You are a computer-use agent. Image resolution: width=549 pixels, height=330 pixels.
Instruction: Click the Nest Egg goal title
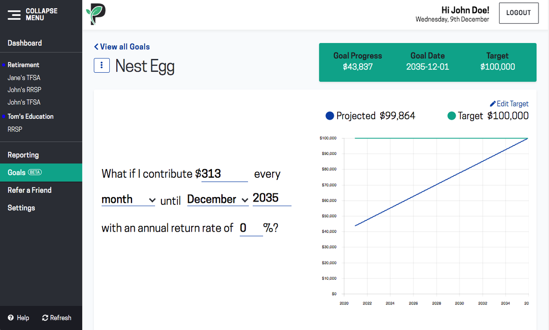pyautogui.click(x=145, y=66)
